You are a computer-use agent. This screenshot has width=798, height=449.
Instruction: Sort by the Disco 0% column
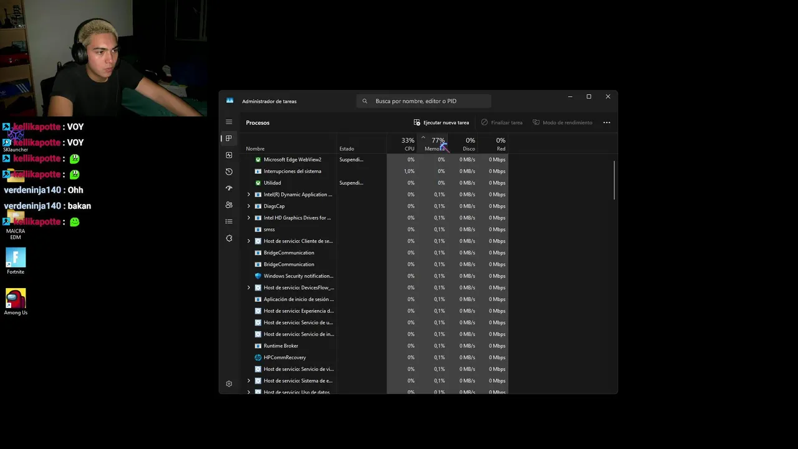pos(463,144)
